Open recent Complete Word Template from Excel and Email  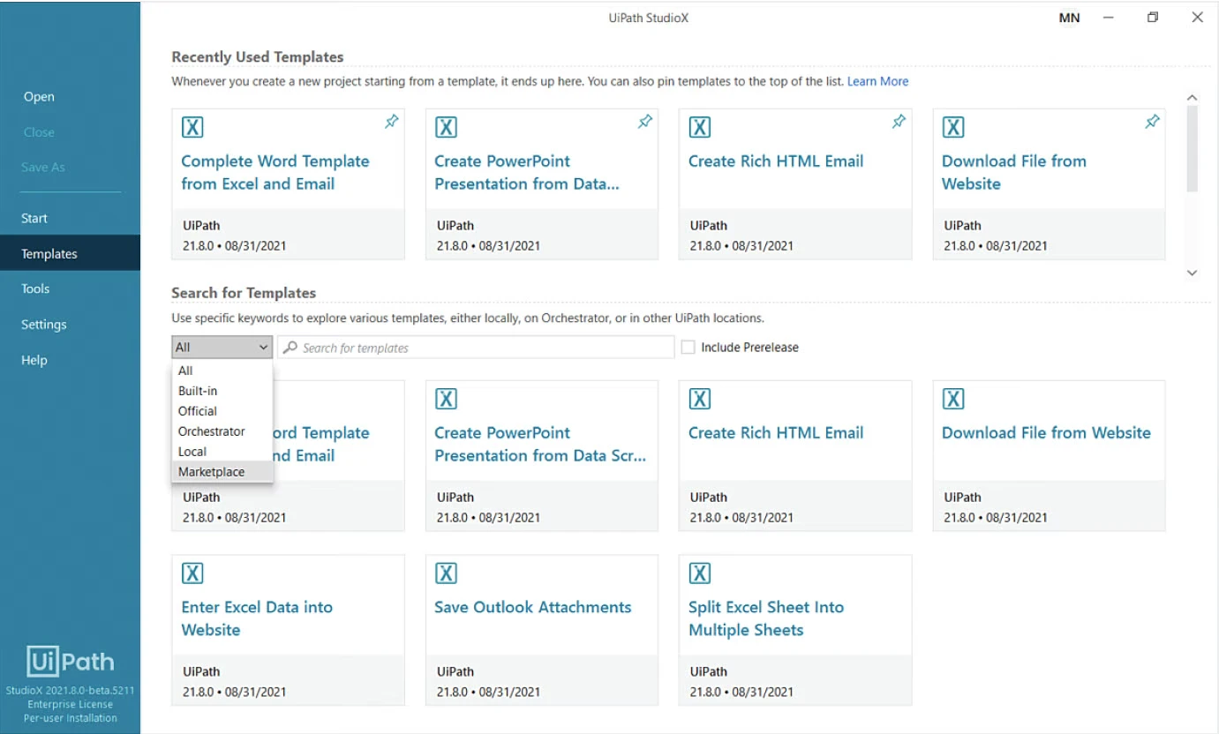[x=275, y=173]
